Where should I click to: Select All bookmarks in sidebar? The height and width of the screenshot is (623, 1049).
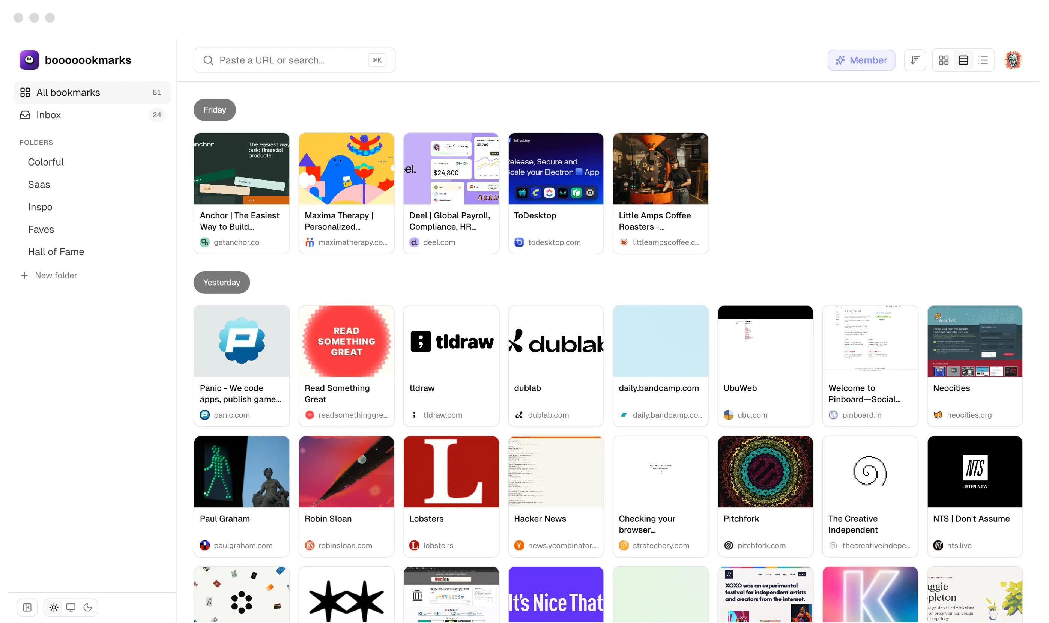(92, 92)
